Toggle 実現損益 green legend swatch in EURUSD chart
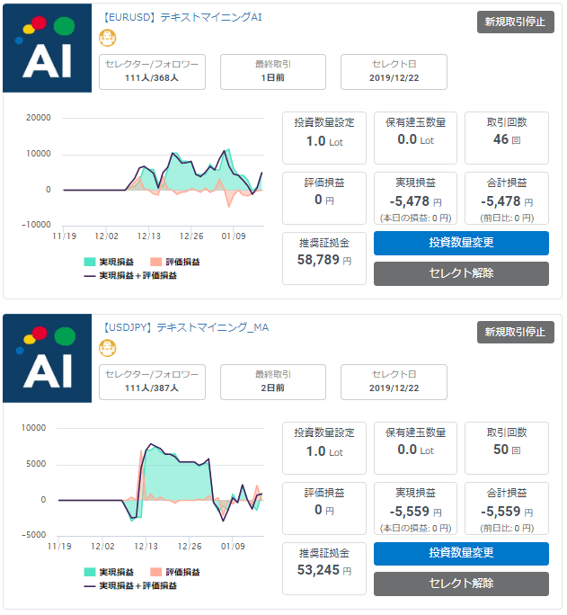This screenshot has width=567, height=615. pos(90,262)
